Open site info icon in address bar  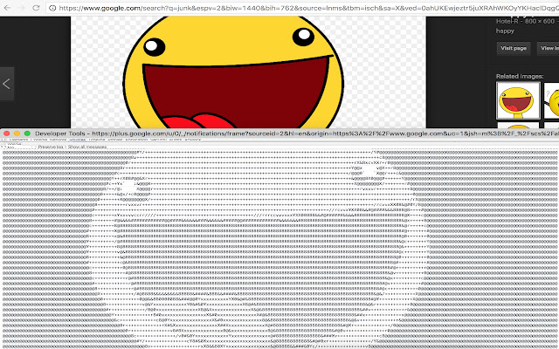click(52, 8)
